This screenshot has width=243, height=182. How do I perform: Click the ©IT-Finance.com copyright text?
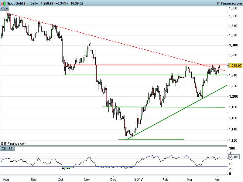13,143
